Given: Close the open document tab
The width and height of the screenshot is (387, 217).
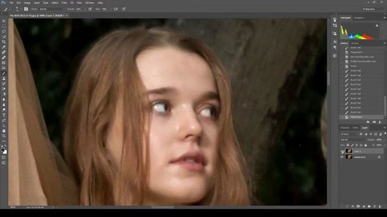Looking at the screenshot, I should 67,16.
